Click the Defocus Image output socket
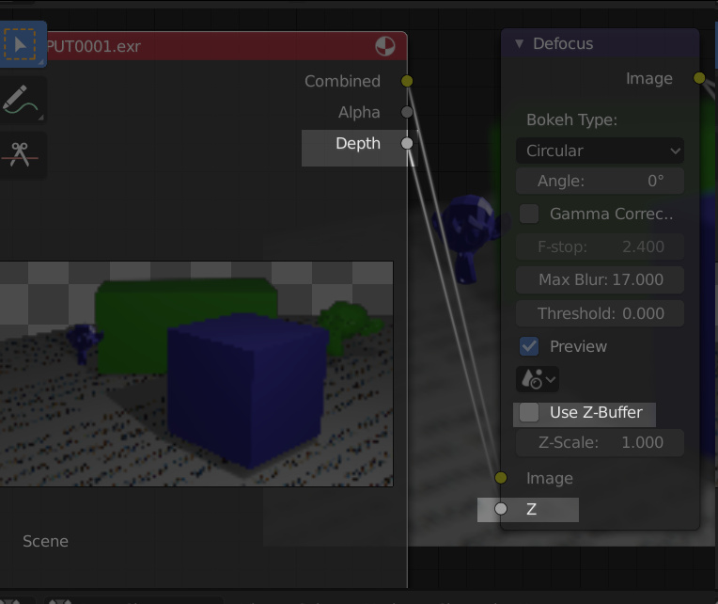Viewport: 718px width, 604px height. tap(699, 78)
